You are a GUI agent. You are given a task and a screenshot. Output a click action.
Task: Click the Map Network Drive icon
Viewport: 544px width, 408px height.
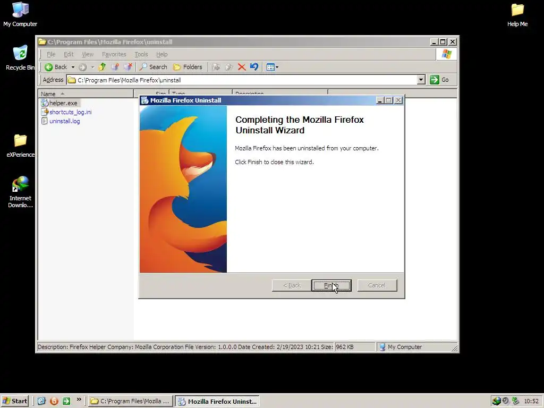point(115,67)
